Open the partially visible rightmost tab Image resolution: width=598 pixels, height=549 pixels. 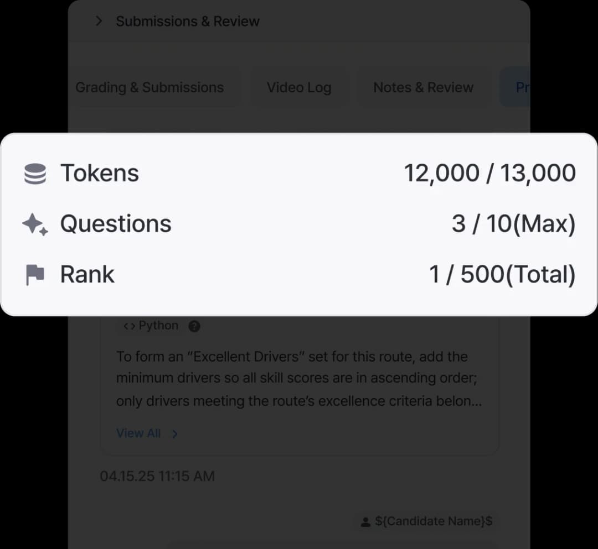(x=521, y=87)
